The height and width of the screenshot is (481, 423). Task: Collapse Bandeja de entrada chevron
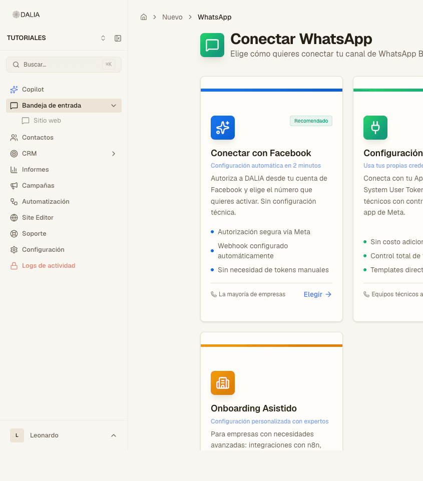[x=114, y=106]
